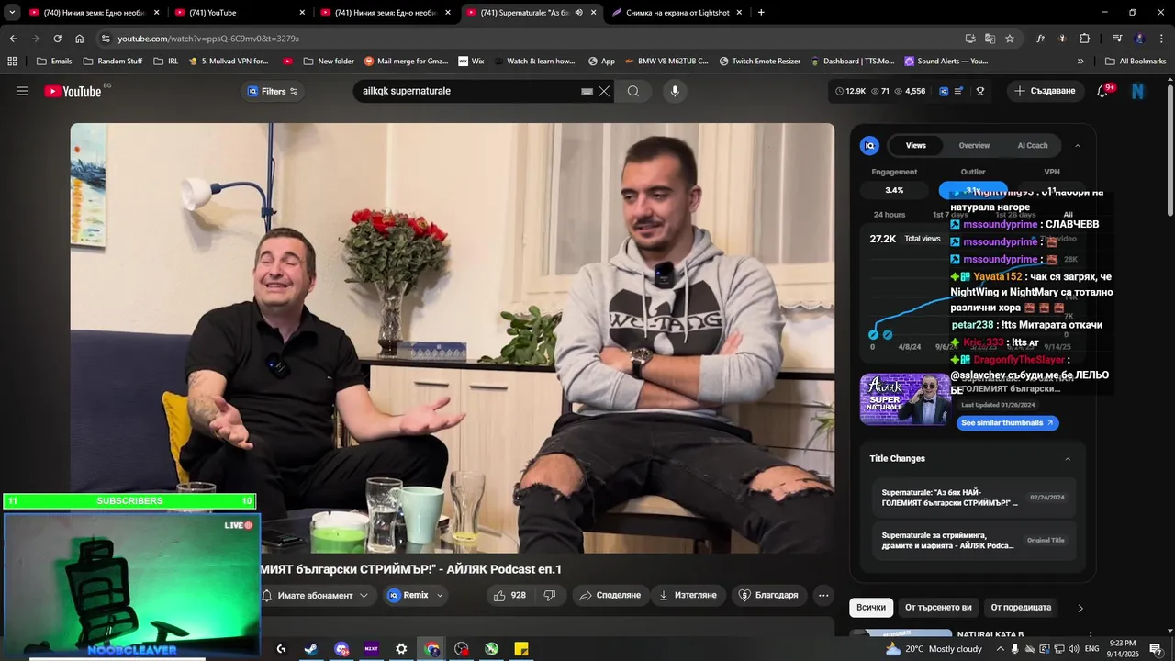The height and width of the screenshot is (661, 1175).
Task: Open the Windows notification center icon
Action: point(1156,649)
